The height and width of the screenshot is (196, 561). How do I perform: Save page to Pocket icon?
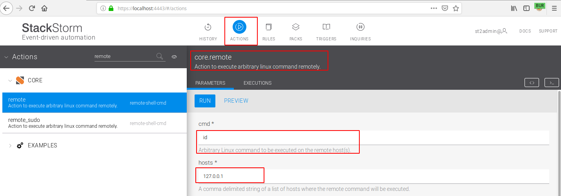[x=445, y=8]
